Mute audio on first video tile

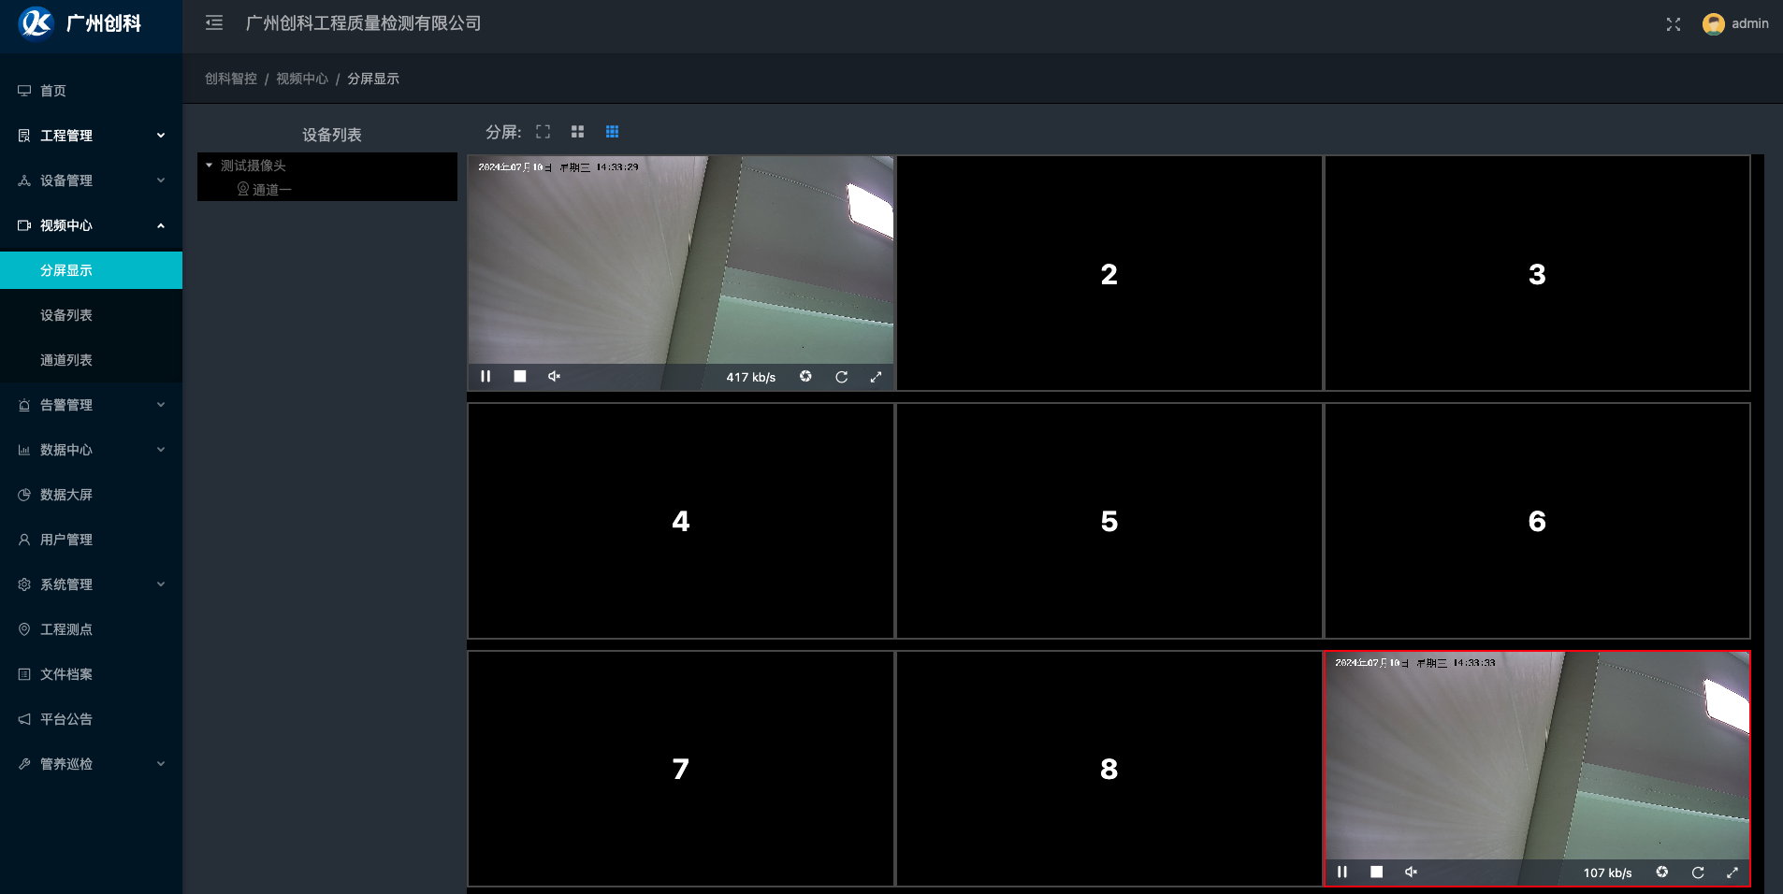[554, 377]
